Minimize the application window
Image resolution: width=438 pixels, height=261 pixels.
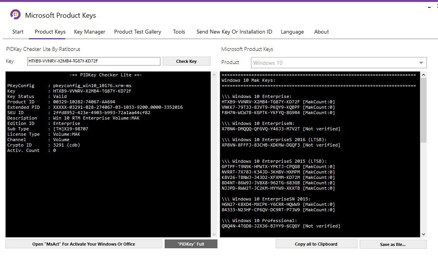pyautogui.click(x=430, y=7)
